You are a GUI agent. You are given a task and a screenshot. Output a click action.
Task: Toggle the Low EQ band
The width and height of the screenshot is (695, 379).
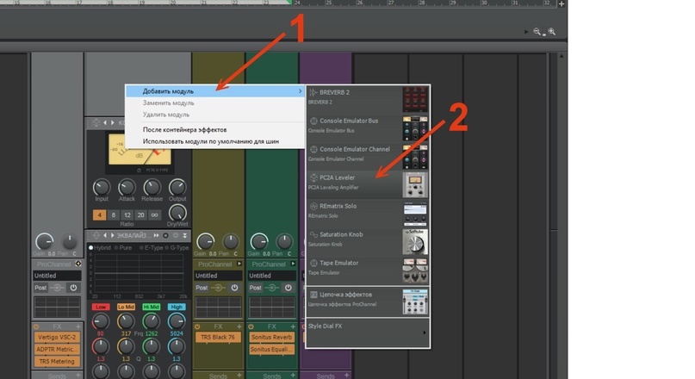pos(101,307)
